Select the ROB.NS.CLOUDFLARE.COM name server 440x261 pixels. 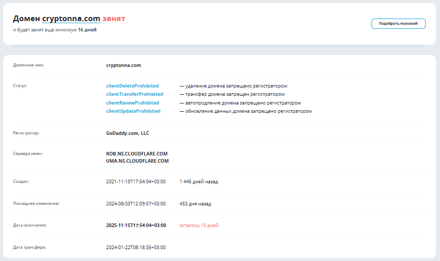click(137, 154)
